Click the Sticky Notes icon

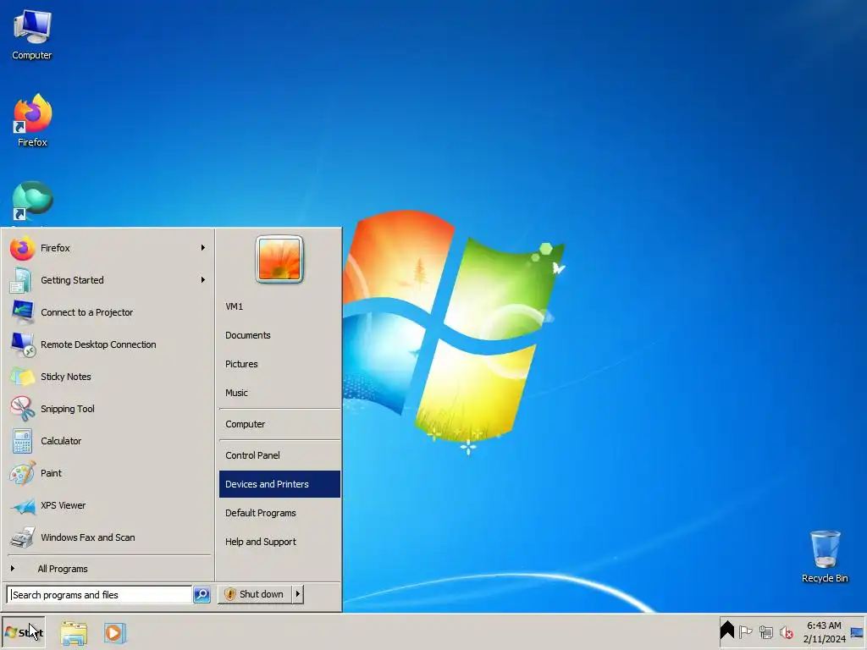tap(22, 377)
